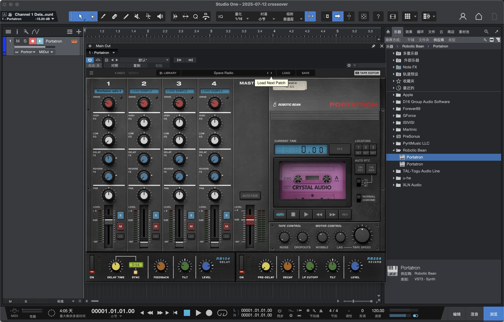The width and height of the screenshot is (504, 322).
Task: Click the LOAD patch button
Action: coord(286,73)
